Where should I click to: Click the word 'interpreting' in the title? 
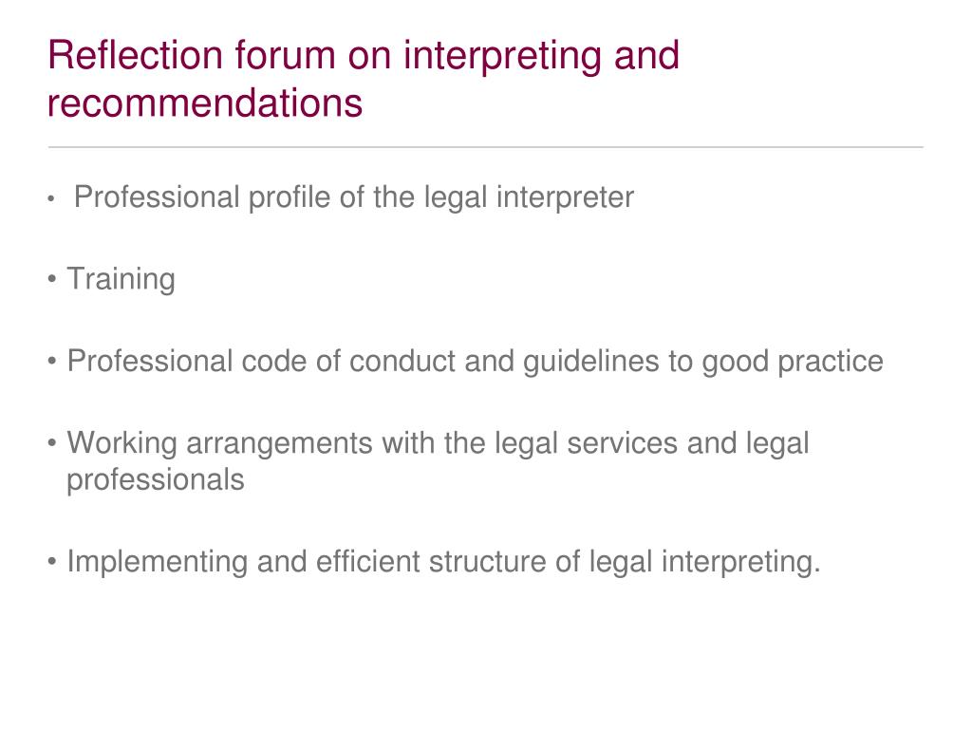[x=503, y=56]
